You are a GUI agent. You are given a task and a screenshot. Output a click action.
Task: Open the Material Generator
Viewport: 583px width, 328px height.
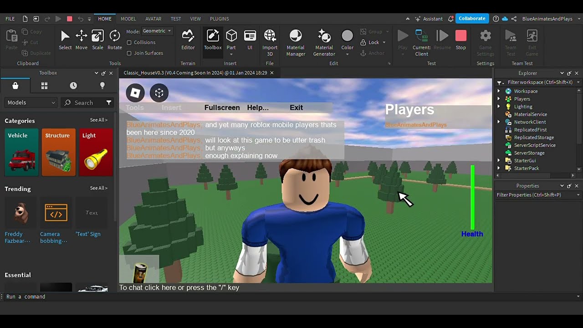tap(324, 43)
